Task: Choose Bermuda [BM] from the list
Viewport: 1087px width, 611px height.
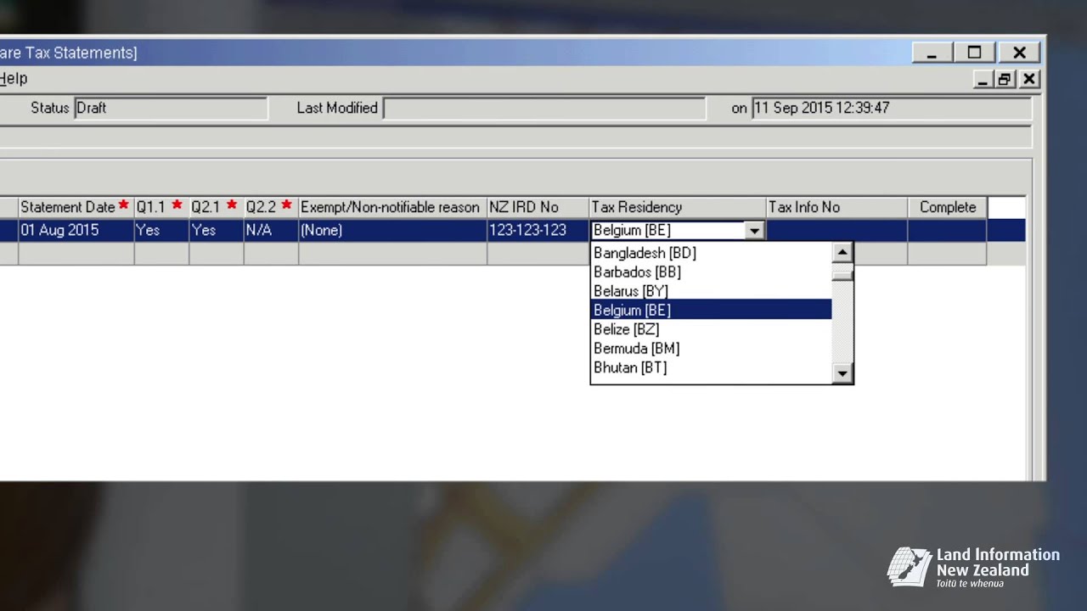Action: tap(712, 348)
